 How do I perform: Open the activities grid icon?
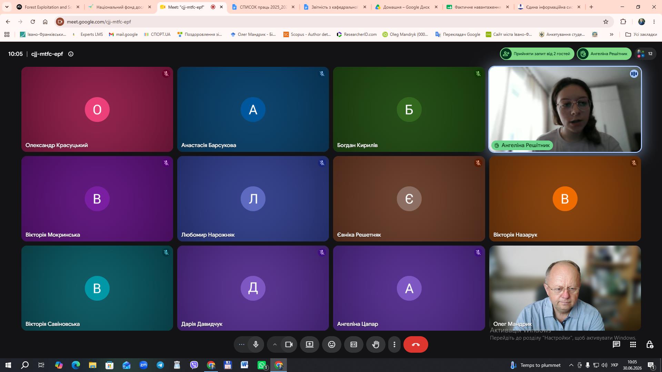point(633,344)
